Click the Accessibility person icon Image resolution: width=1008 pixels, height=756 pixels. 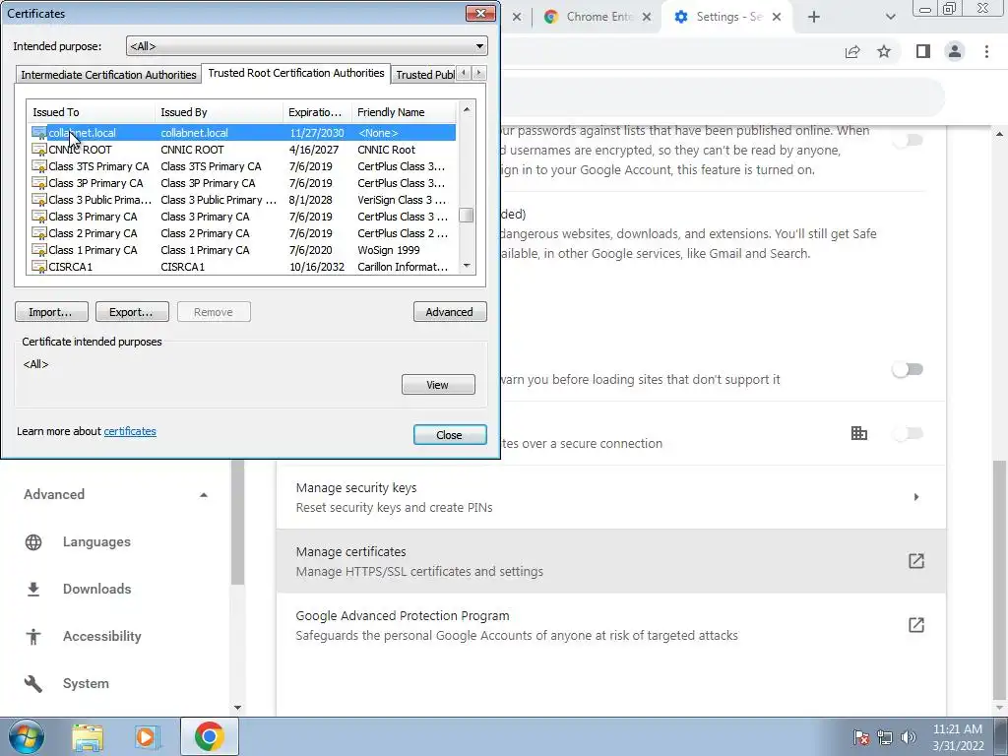[33, 637]
